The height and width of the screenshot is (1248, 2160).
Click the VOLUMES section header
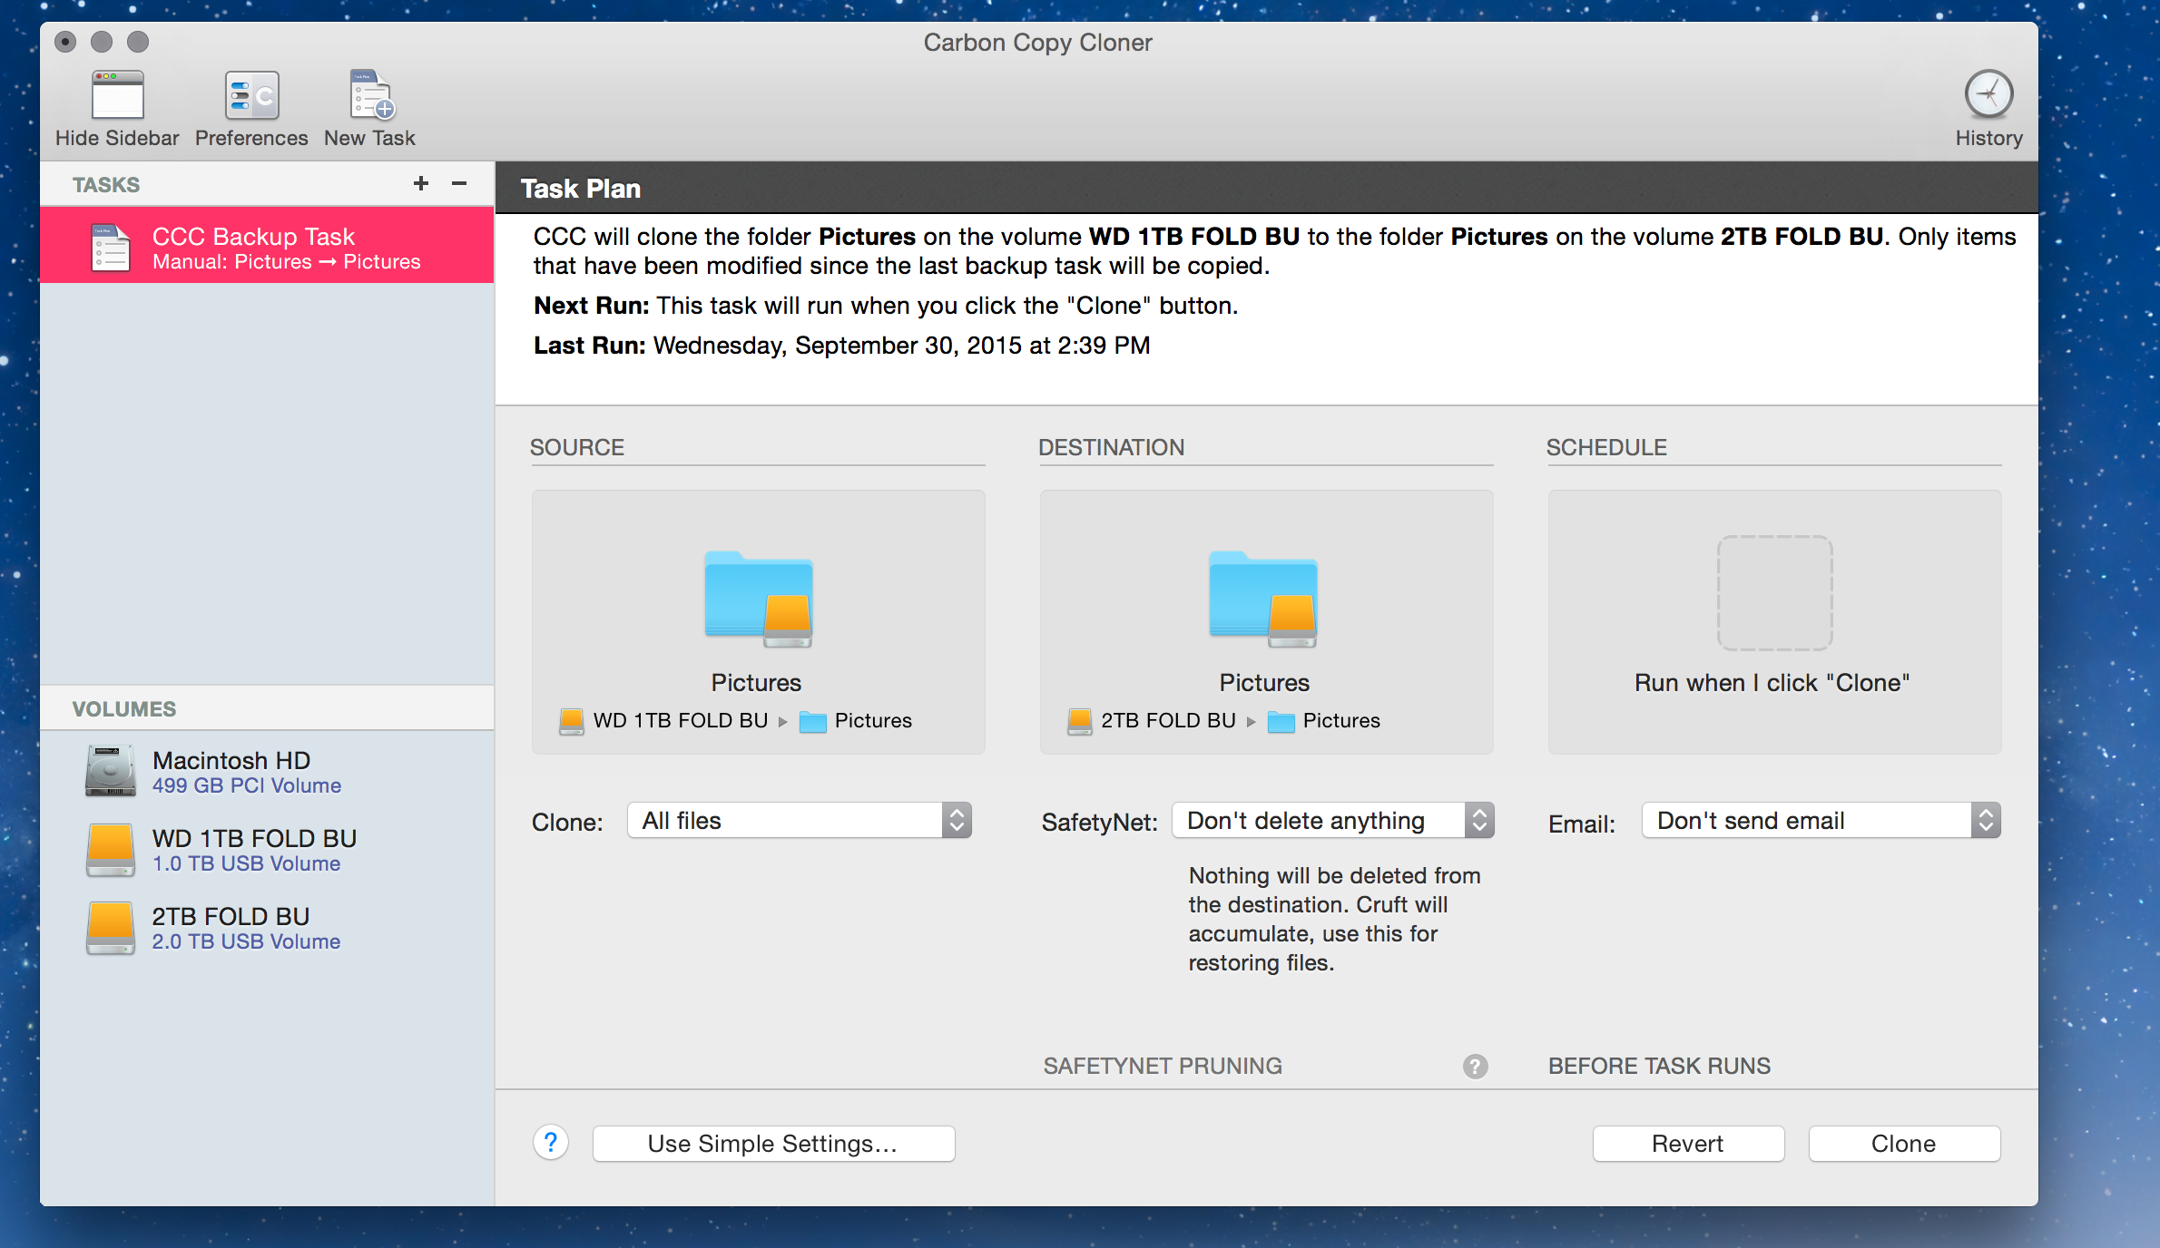(124, 708)
